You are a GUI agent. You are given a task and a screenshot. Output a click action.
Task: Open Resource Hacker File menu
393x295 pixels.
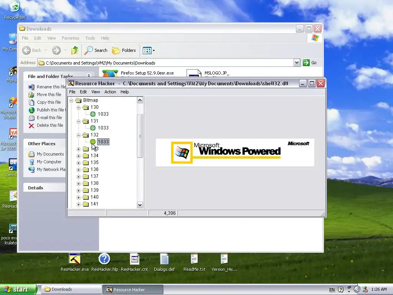pyautogui.click(x=72, y=92)
